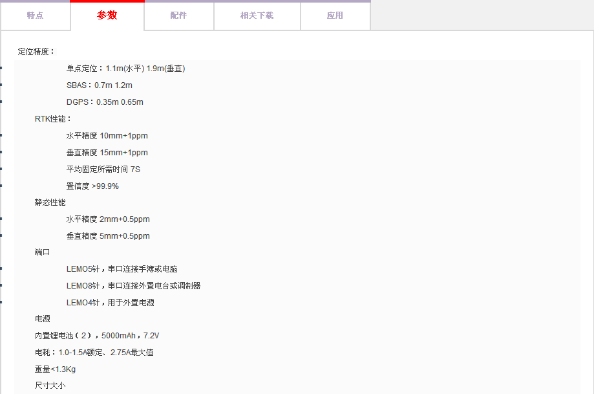Click the DGPS 0.35m 0.65m line

pyautogui.click(x=105, y=102)
